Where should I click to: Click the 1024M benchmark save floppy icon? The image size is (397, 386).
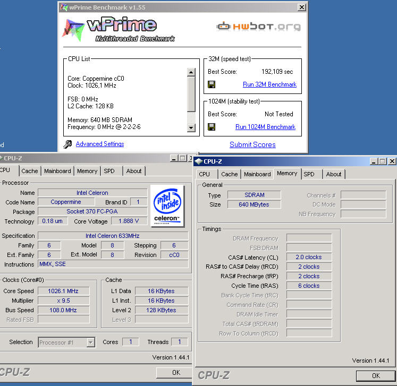point(212,127)
